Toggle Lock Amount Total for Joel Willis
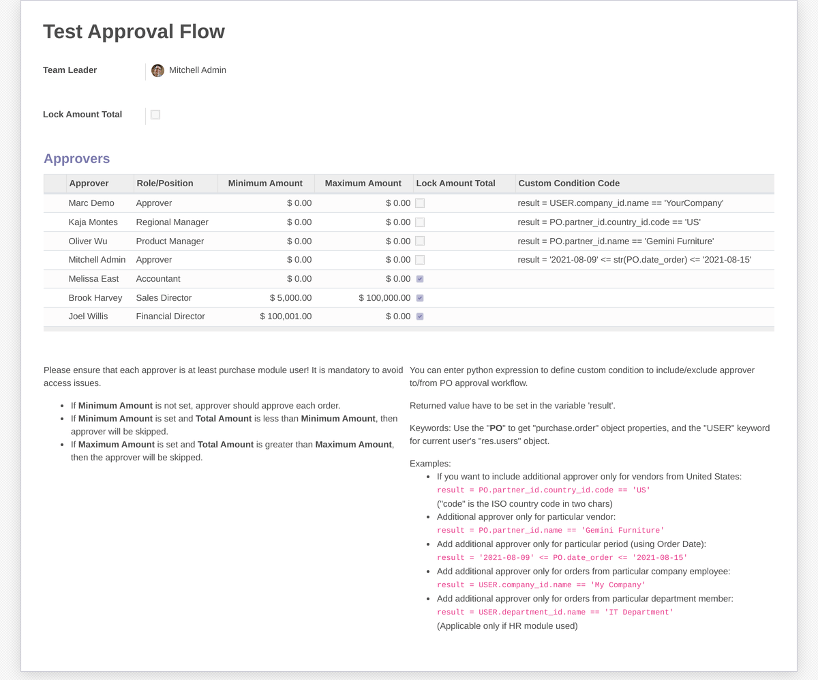The height and width of the screenshot is (680, 818). click(x=419, y=316)
